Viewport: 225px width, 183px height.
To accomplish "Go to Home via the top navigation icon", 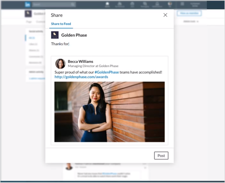I will 107,4.
